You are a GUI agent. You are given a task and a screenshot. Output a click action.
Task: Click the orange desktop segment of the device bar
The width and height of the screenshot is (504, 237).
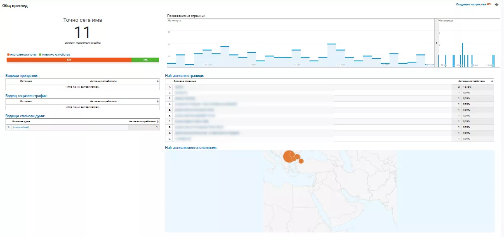point(69,60)
